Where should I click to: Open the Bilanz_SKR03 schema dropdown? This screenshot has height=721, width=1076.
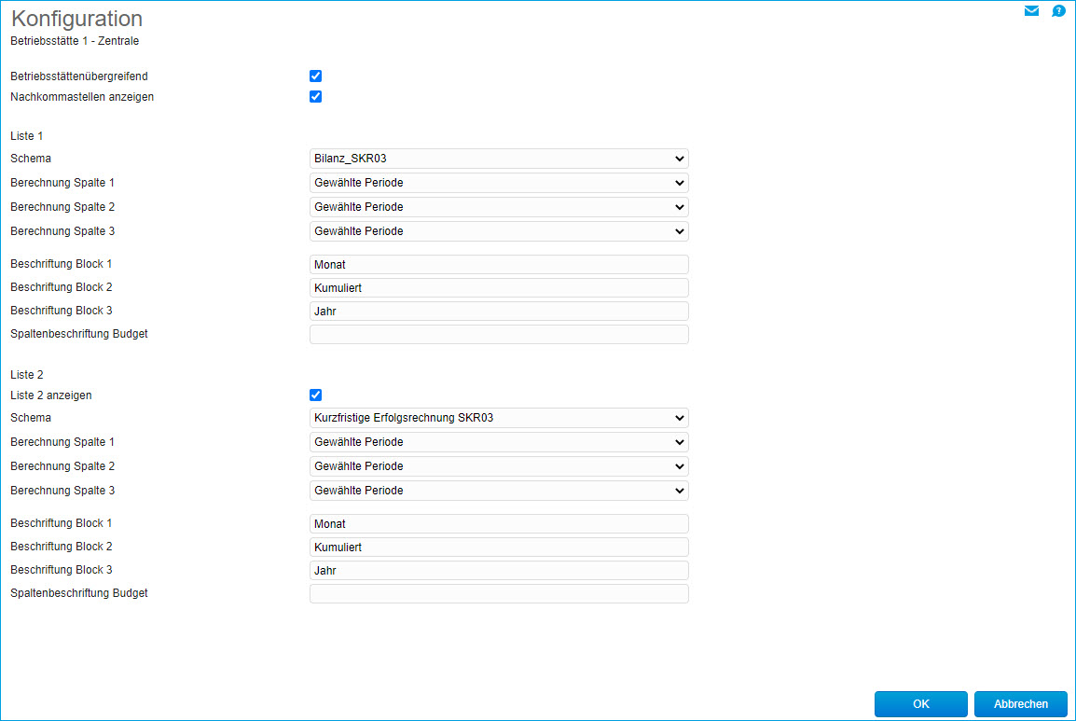tap(499, 159)
